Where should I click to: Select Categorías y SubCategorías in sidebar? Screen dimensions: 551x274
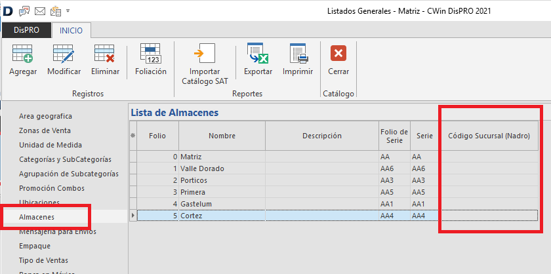[x=65, y=159]
